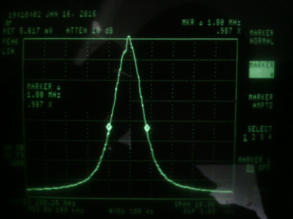This screenshot has width=293, height=219.
Task: Click the right marker diamond on trace
Action: (x=146, y=128)
